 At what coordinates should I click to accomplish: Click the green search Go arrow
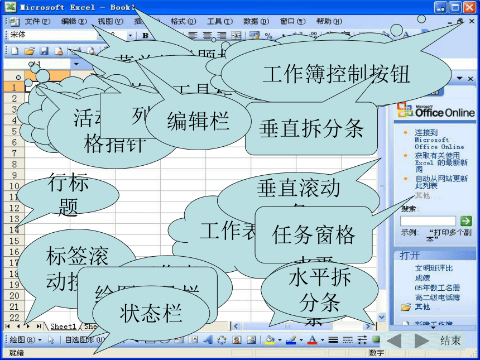point(466,220)
